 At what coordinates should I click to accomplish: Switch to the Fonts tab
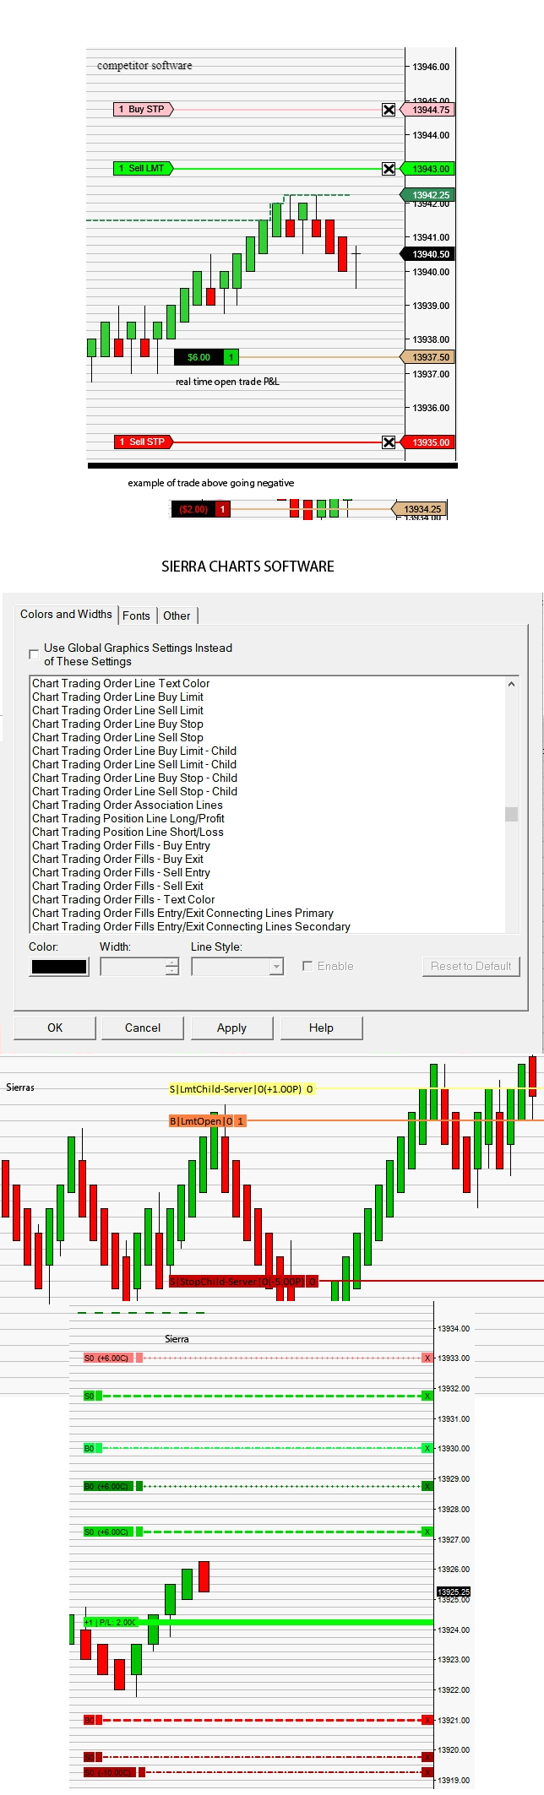pos(136,616)
